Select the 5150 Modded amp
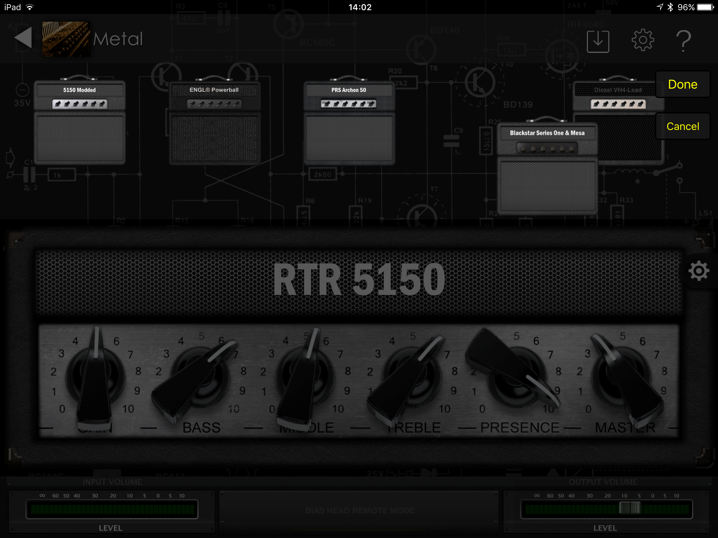The image size is (718, 538). 80,121
